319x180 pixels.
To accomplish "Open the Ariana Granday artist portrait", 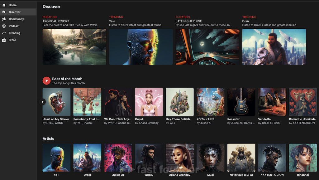I will (180, 158).
